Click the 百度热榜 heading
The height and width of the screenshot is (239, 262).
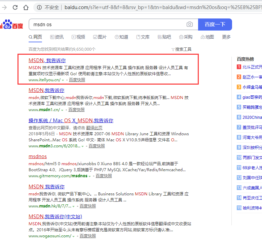pyautogui.click(x=245, y=59)
